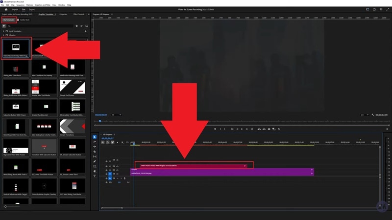Hide the topmost video track with eye icon

coord(117,160)
